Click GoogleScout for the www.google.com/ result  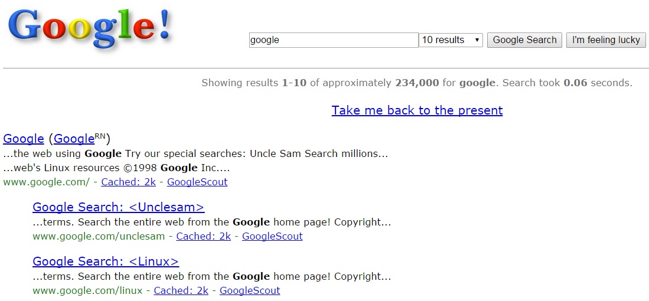[x=197, y=182]
